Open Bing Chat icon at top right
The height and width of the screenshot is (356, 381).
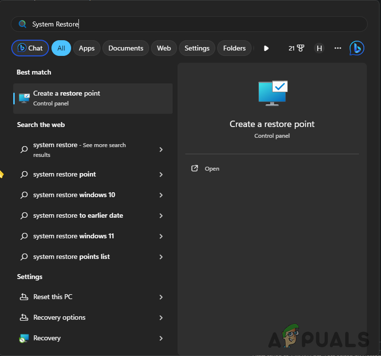[x=356, y=48]
